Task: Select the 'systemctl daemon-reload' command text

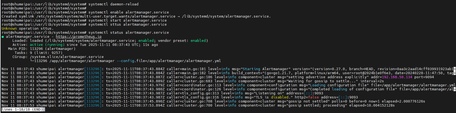Action: pyautogui.click(x=114, y=4)
